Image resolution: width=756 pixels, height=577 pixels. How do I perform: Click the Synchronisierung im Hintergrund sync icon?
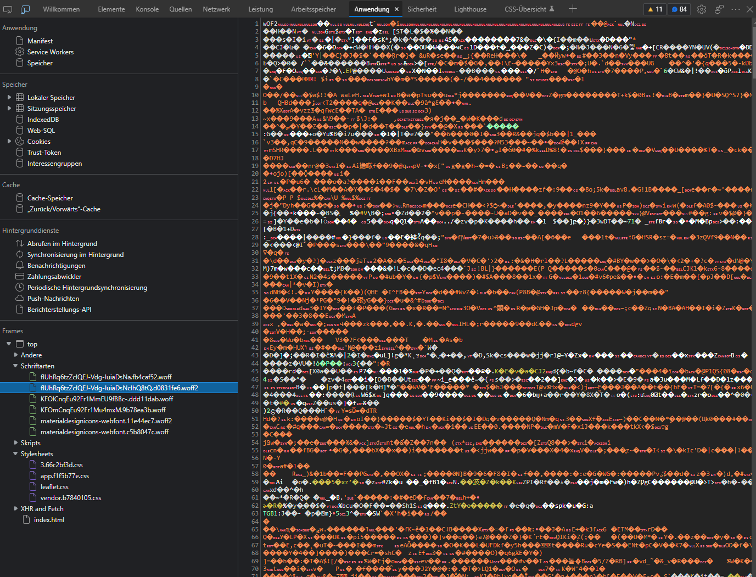pyautogui.click(x=20, y=255)
